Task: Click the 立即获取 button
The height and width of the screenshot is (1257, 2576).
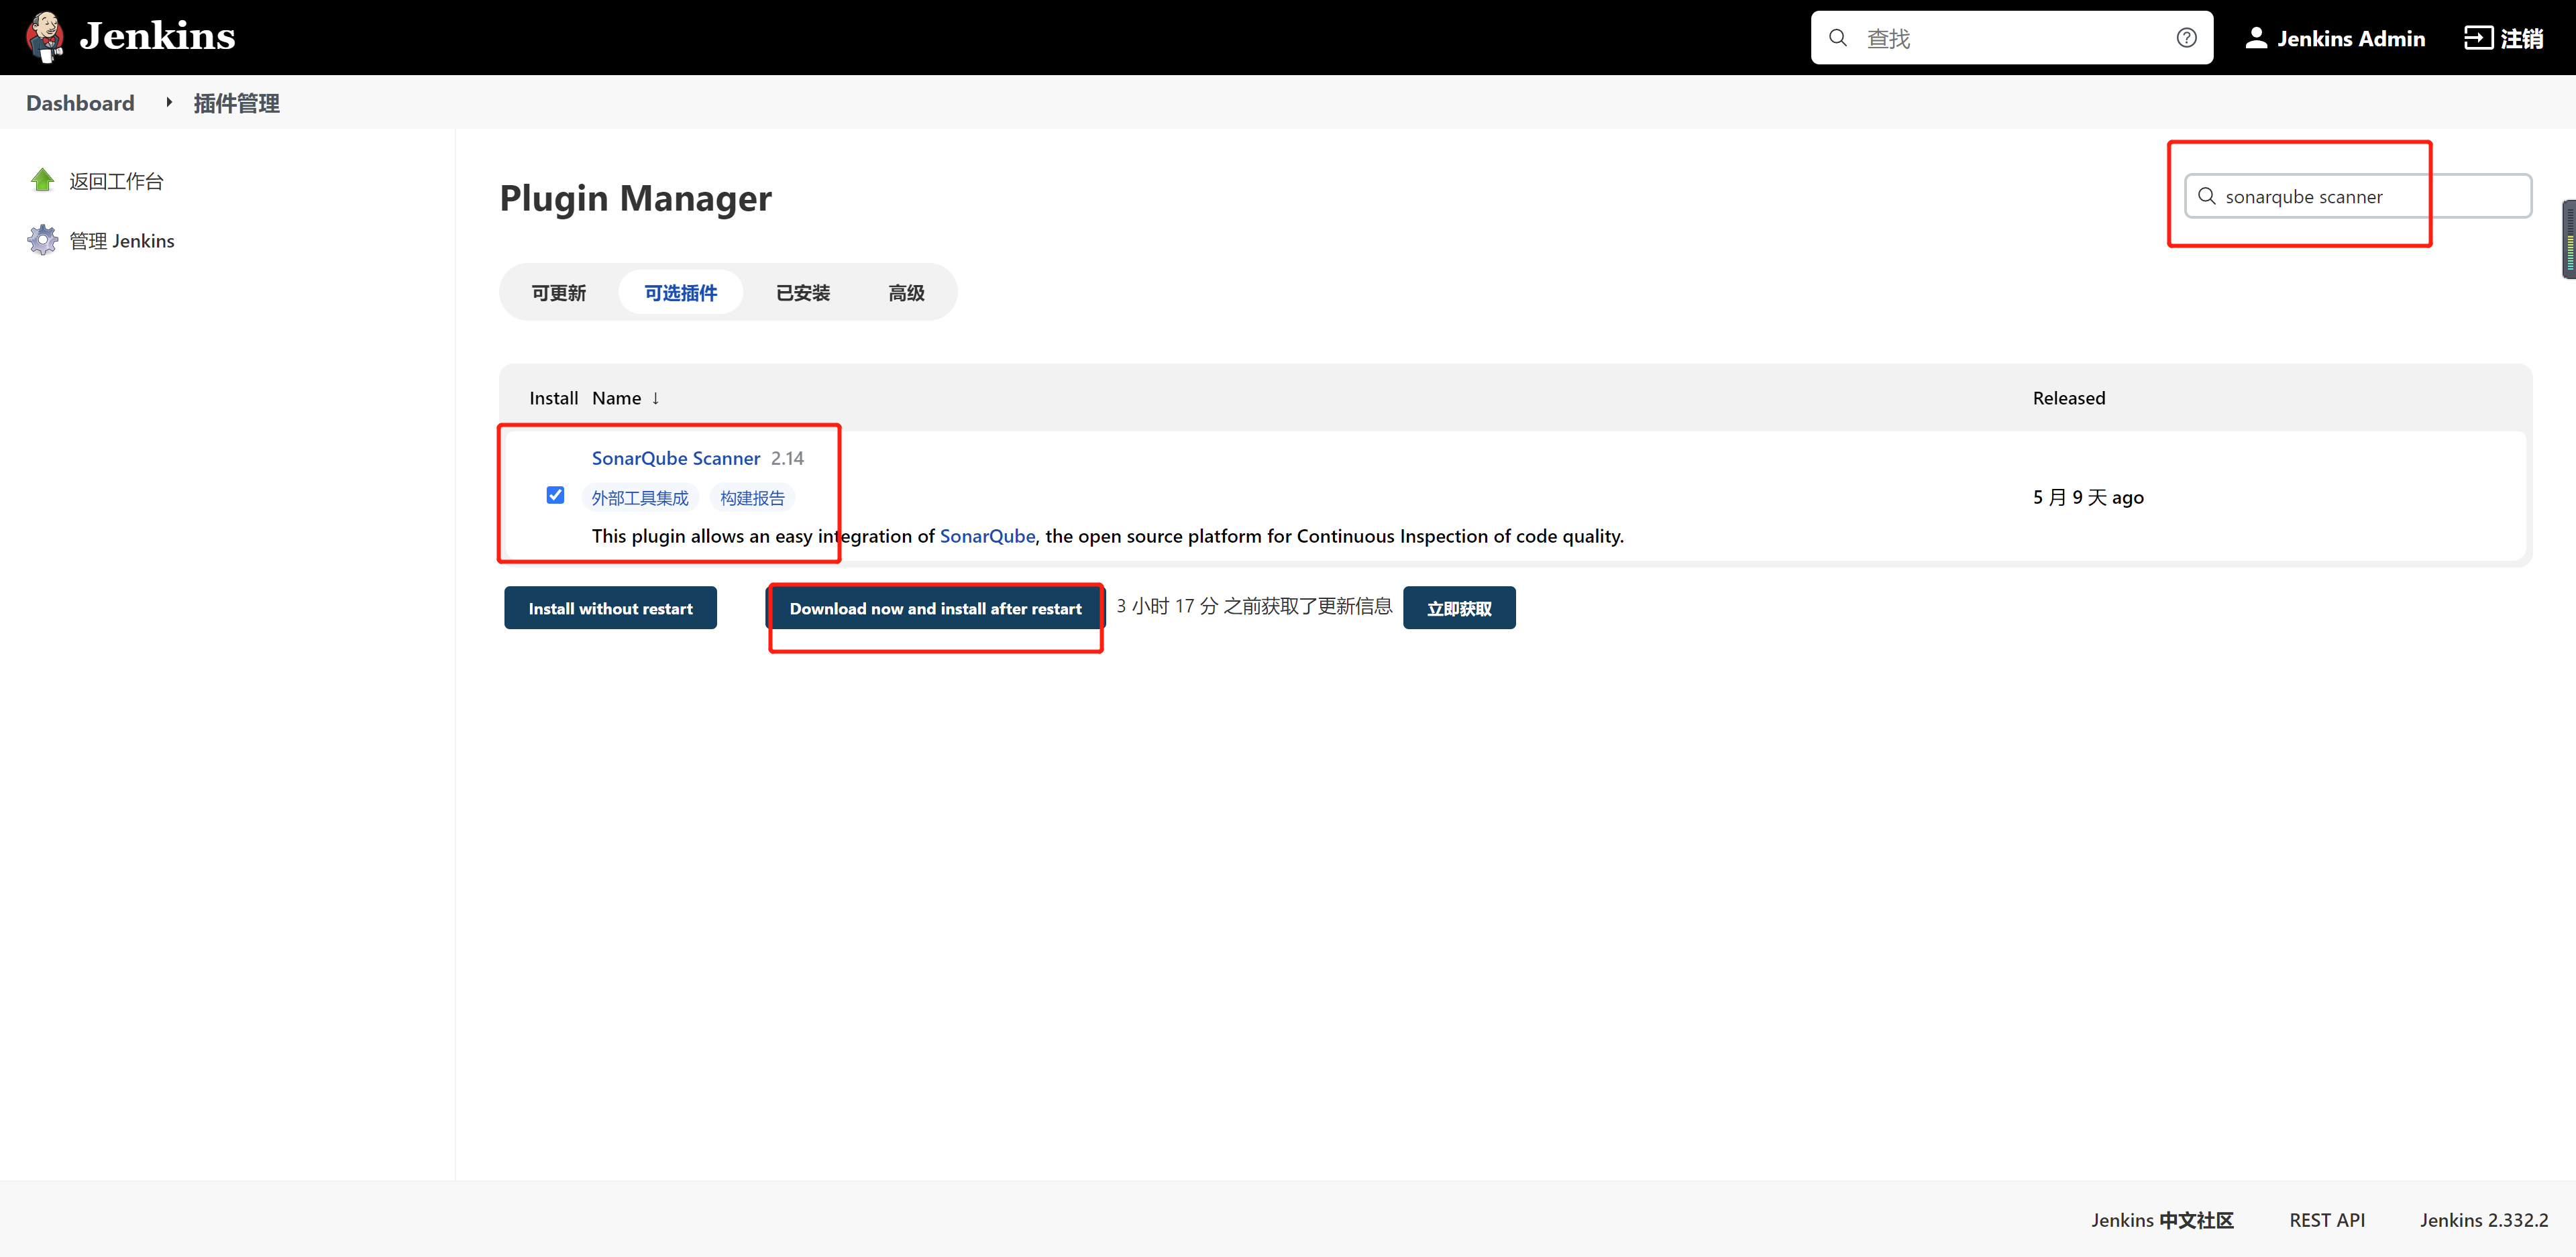Action: point(1459,608)
